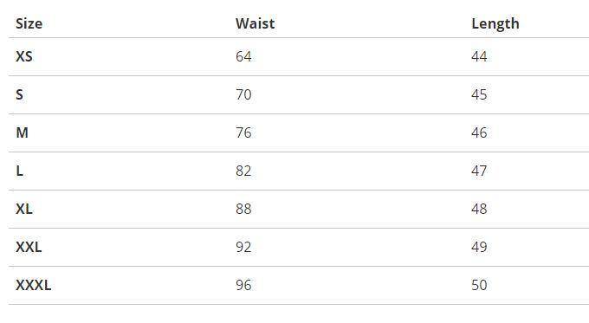Click length value 44 for XS

[479, 56]
